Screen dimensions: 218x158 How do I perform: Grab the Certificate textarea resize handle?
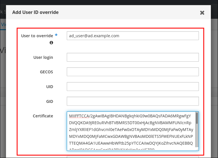(x=197, y=149)
